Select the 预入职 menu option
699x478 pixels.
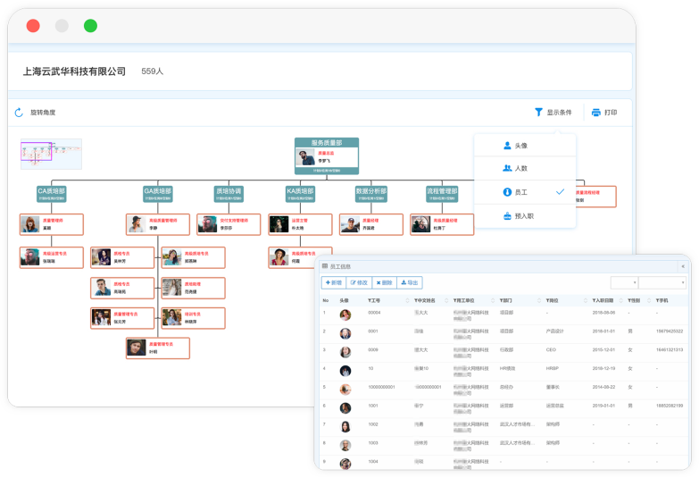pyautogui.click(x=525, y=215)
